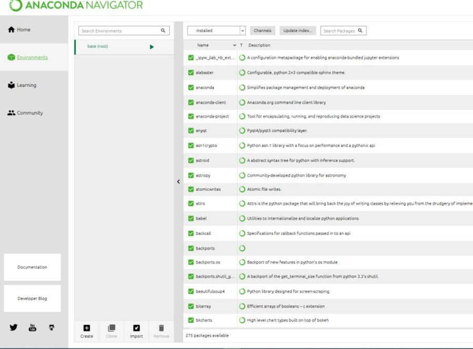
Task: Click the Clone environment icon
Action: [x=111, y=328]
